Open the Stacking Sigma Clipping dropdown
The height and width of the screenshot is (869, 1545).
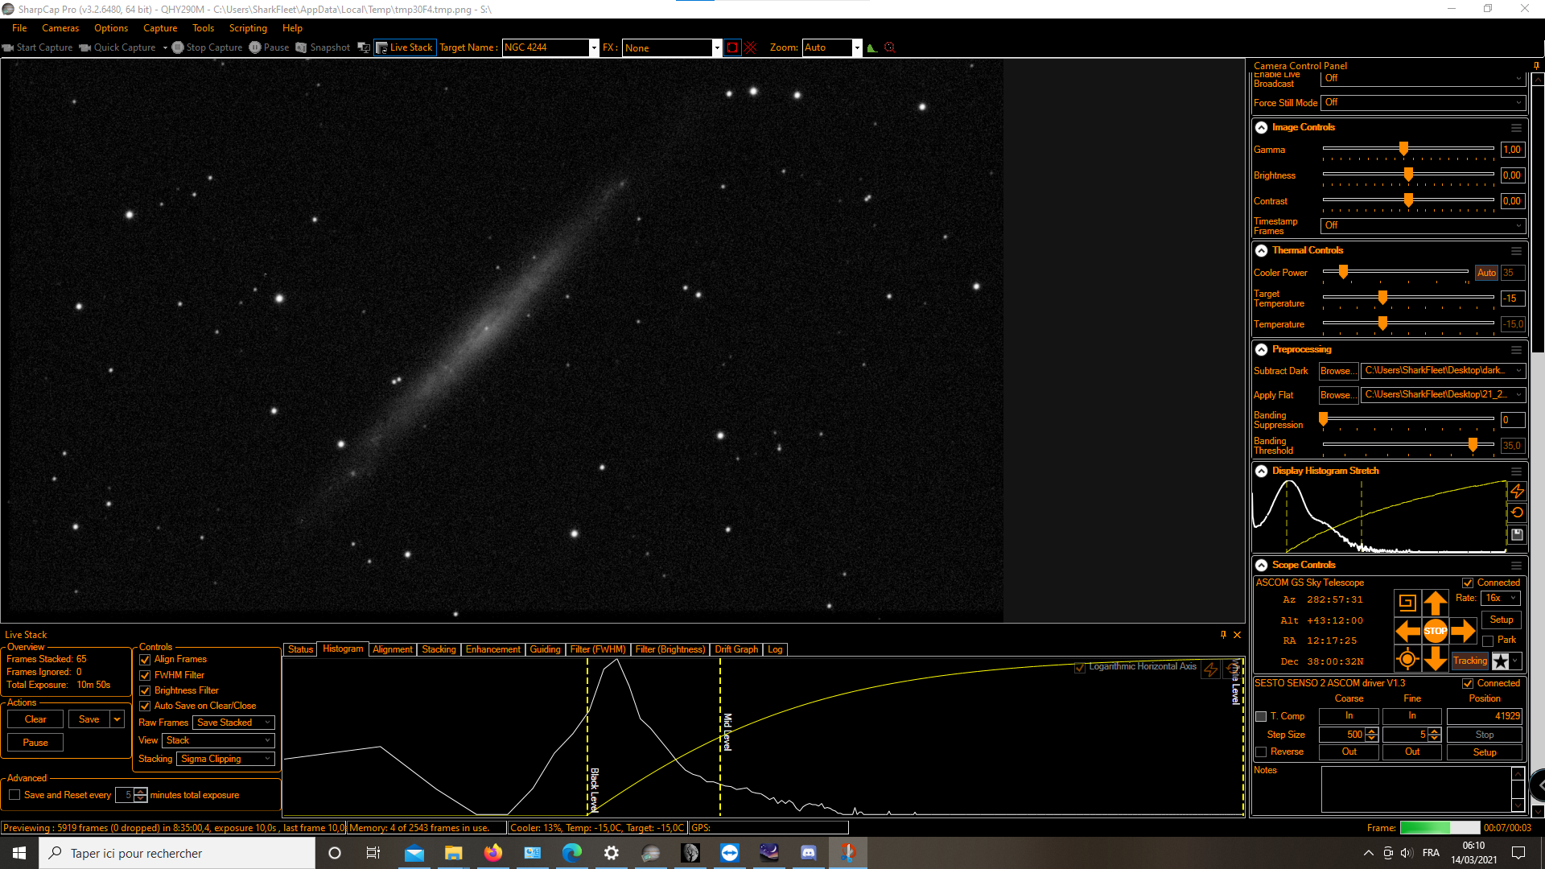coord(225,759)
